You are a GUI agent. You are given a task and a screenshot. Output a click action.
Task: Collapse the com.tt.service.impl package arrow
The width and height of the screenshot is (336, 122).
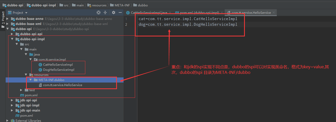tap(30, 60)
